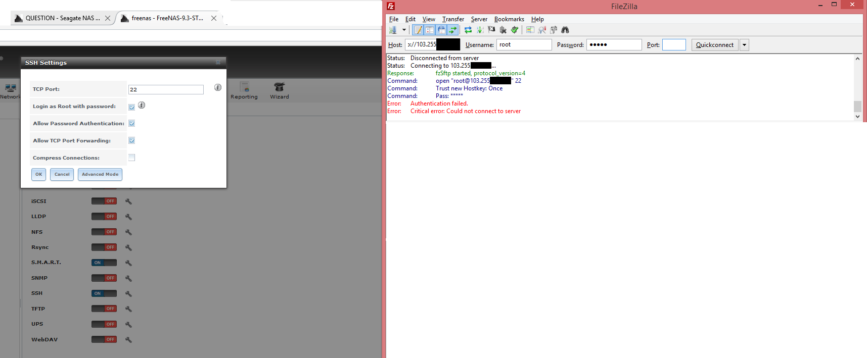Open the View menu in FileZilla

[x=429, y=19]
